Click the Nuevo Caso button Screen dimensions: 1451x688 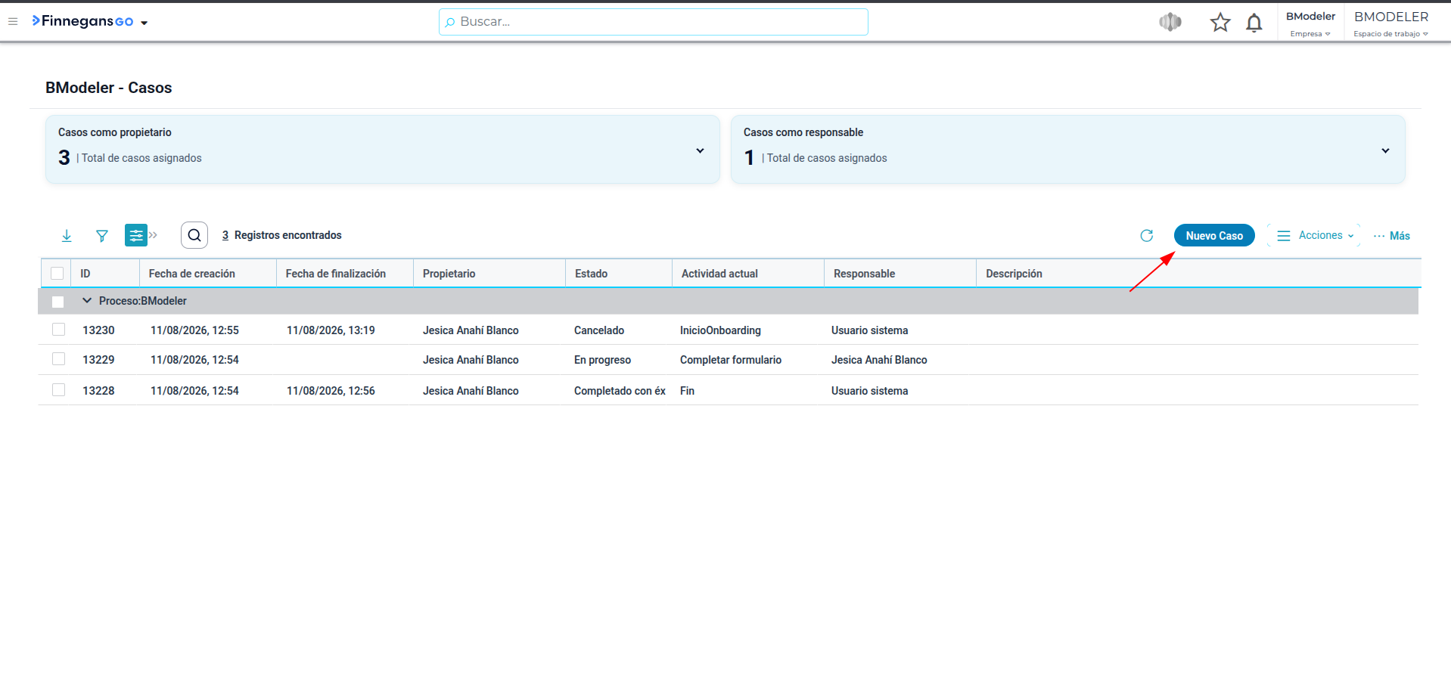[x=1214, y=236]
